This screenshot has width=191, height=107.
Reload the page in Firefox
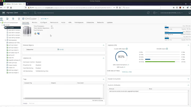[8, 7]
